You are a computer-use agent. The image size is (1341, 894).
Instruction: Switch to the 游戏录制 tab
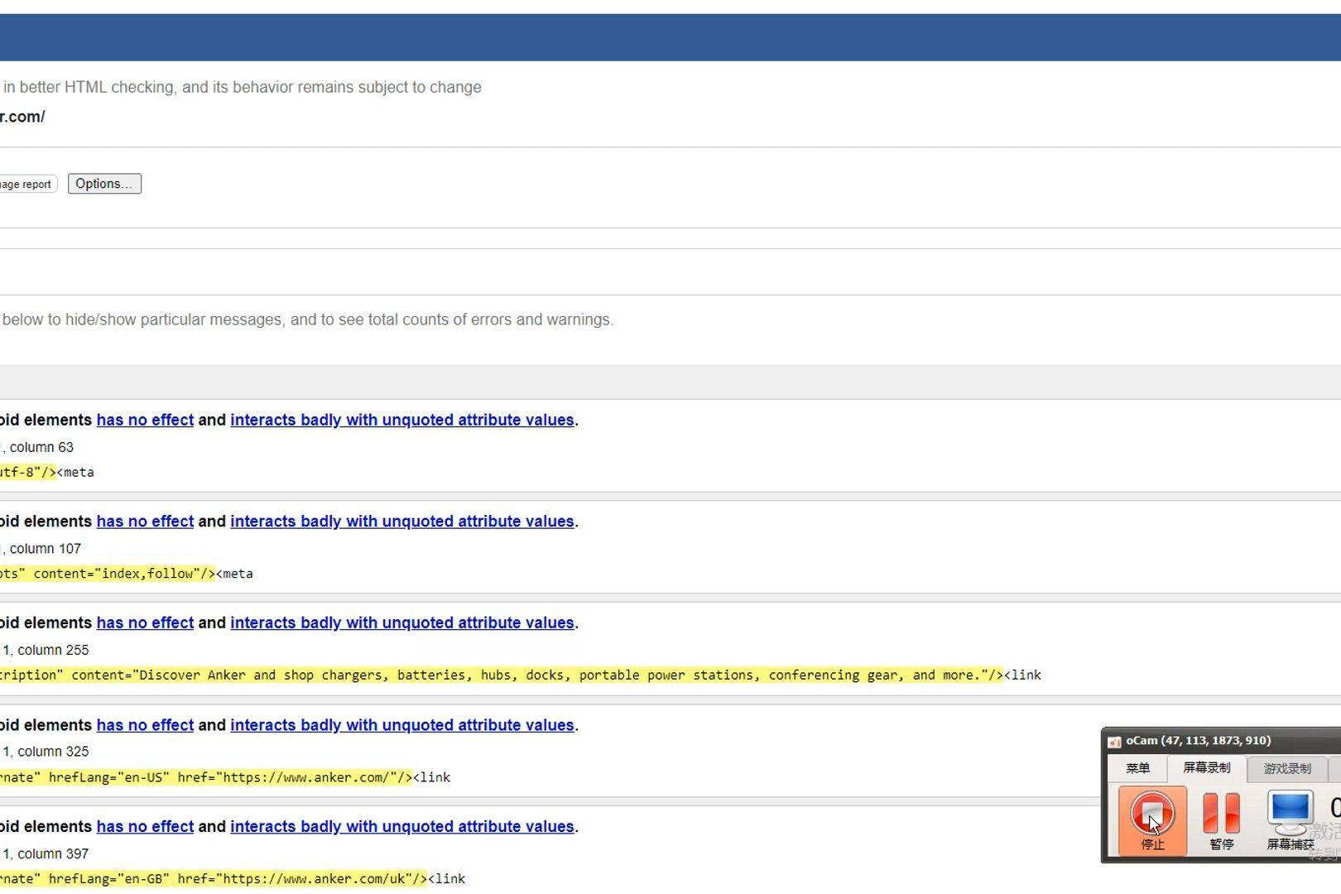pyautogui.click(x=1286, y=769)
